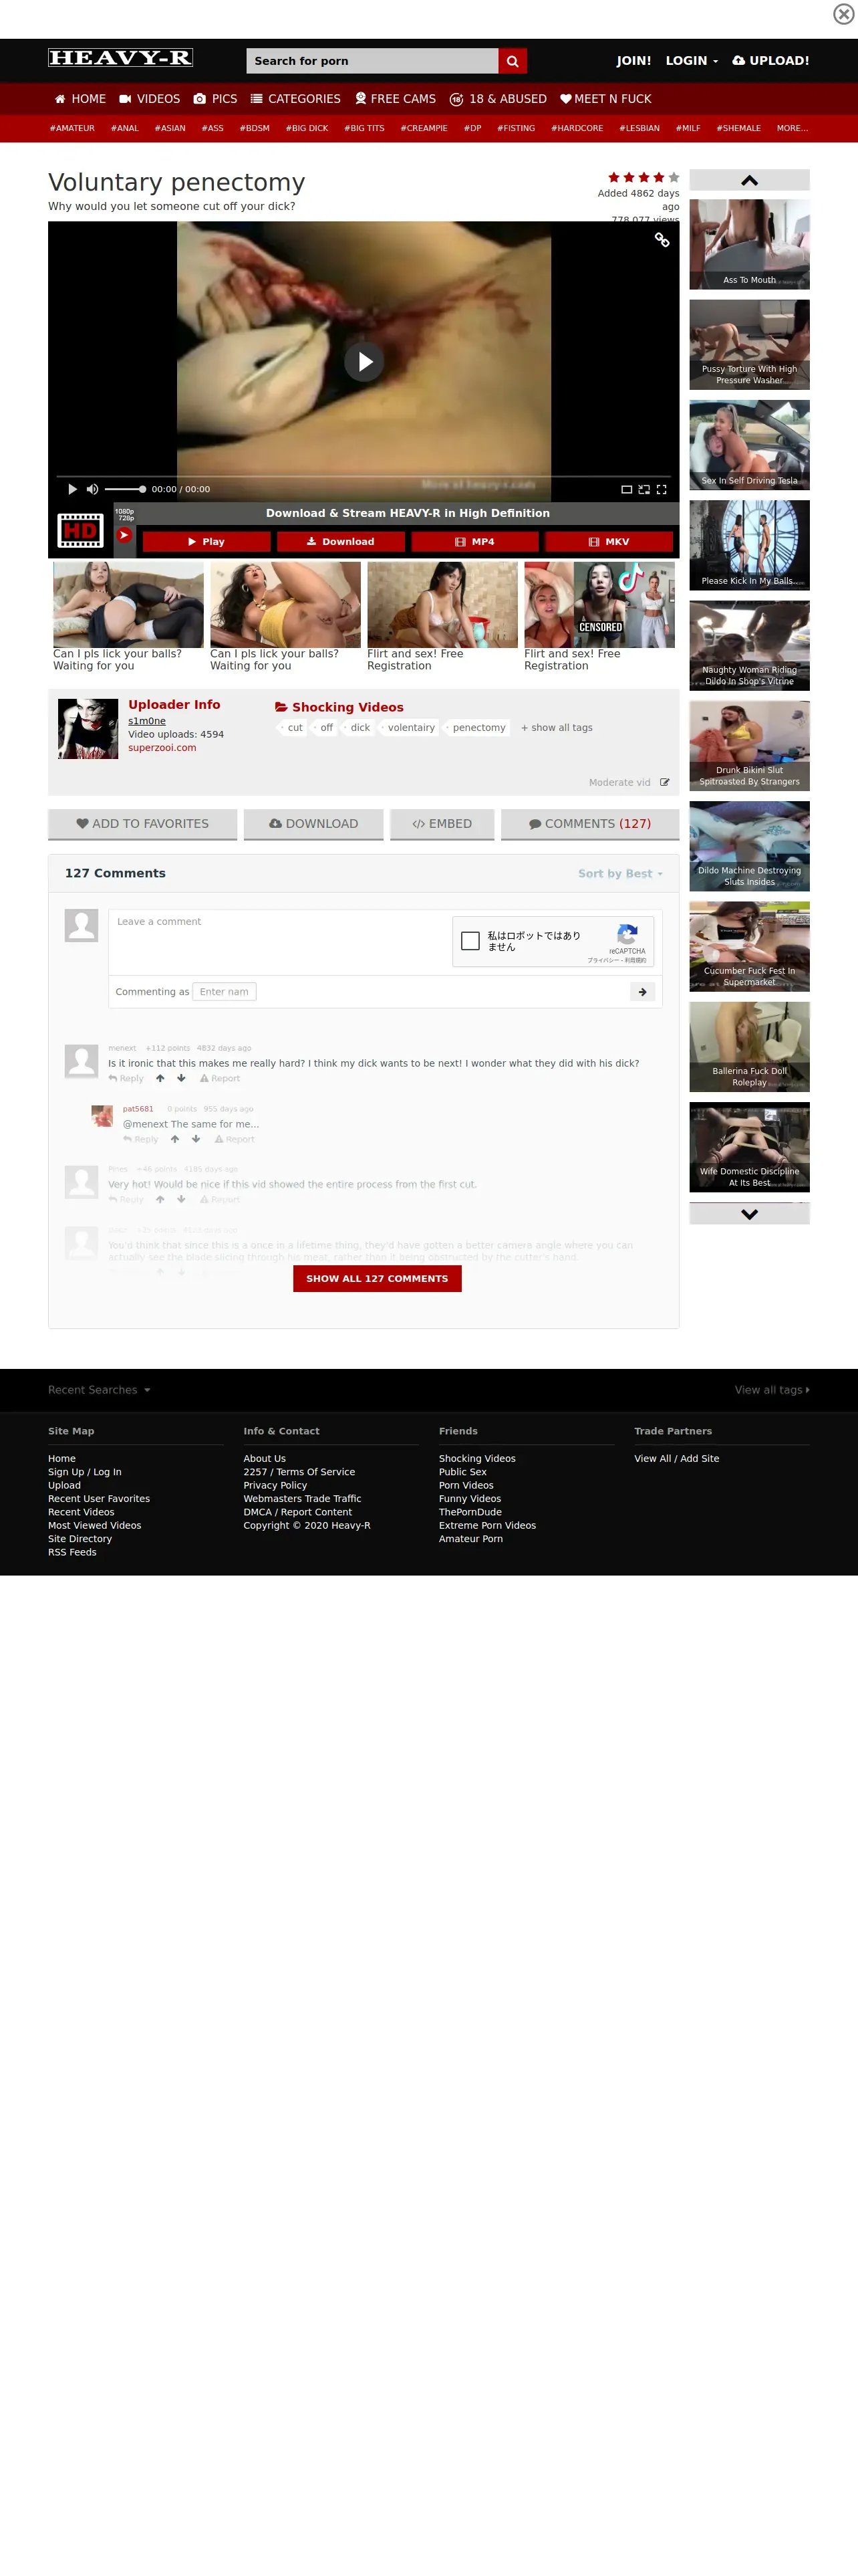Expand '+ show all tags'
Viewport: 858px width, 2576px height.
pyautogui.click(x=557, y=728)
